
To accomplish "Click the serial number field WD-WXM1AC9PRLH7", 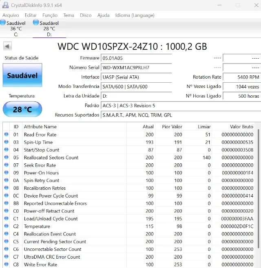I will pos(136,68).
